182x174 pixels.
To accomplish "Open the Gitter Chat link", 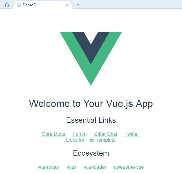I will [x=106, y=134].
